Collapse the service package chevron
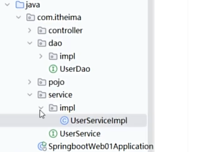Screen dimensions: 213x152 [x=30, y=95]
